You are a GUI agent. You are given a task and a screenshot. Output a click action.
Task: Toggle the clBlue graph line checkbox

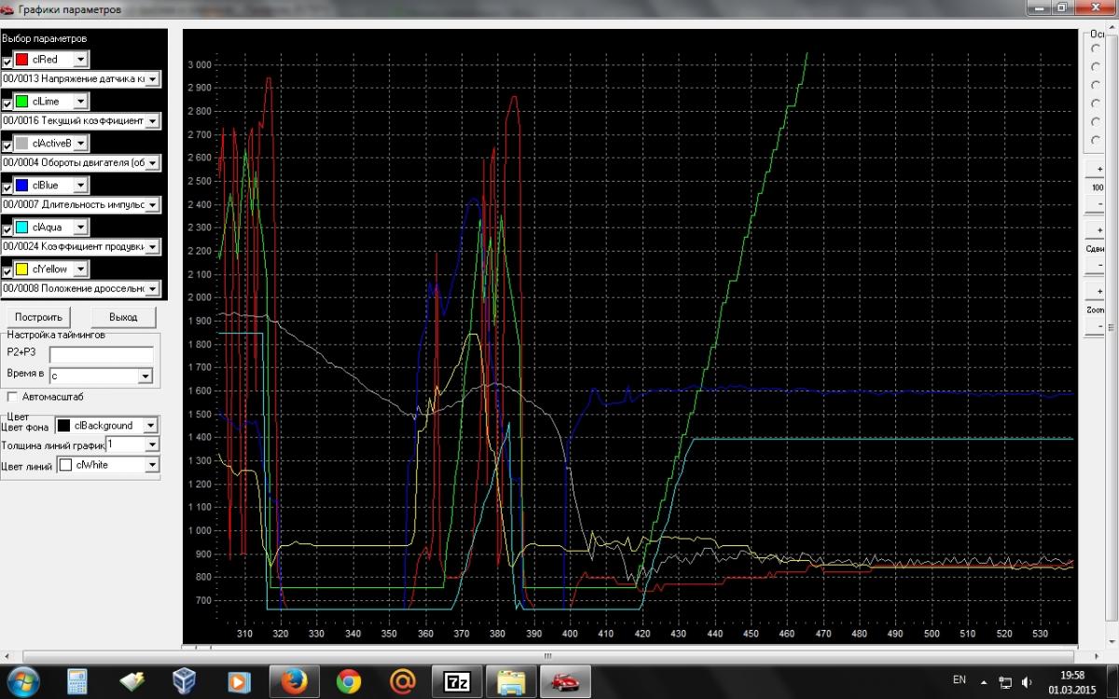coord(7,186)
